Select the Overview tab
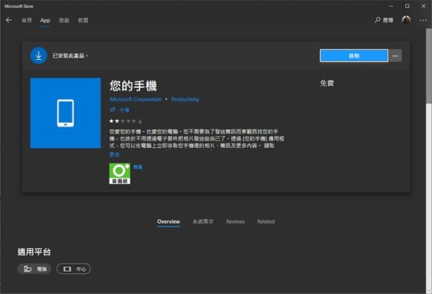This screenshot has width=432, height=294. click(168, 221)
